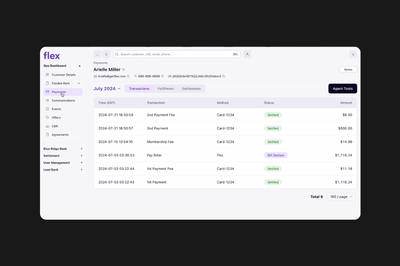
Task: Open Offers in the sidebar
Action: pos(63,118)
